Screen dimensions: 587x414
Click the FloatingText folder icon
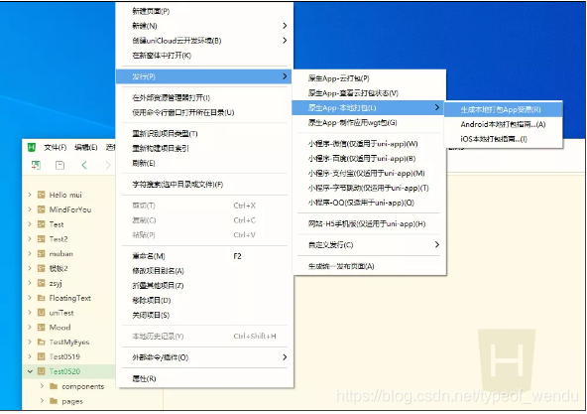(42, 298)
